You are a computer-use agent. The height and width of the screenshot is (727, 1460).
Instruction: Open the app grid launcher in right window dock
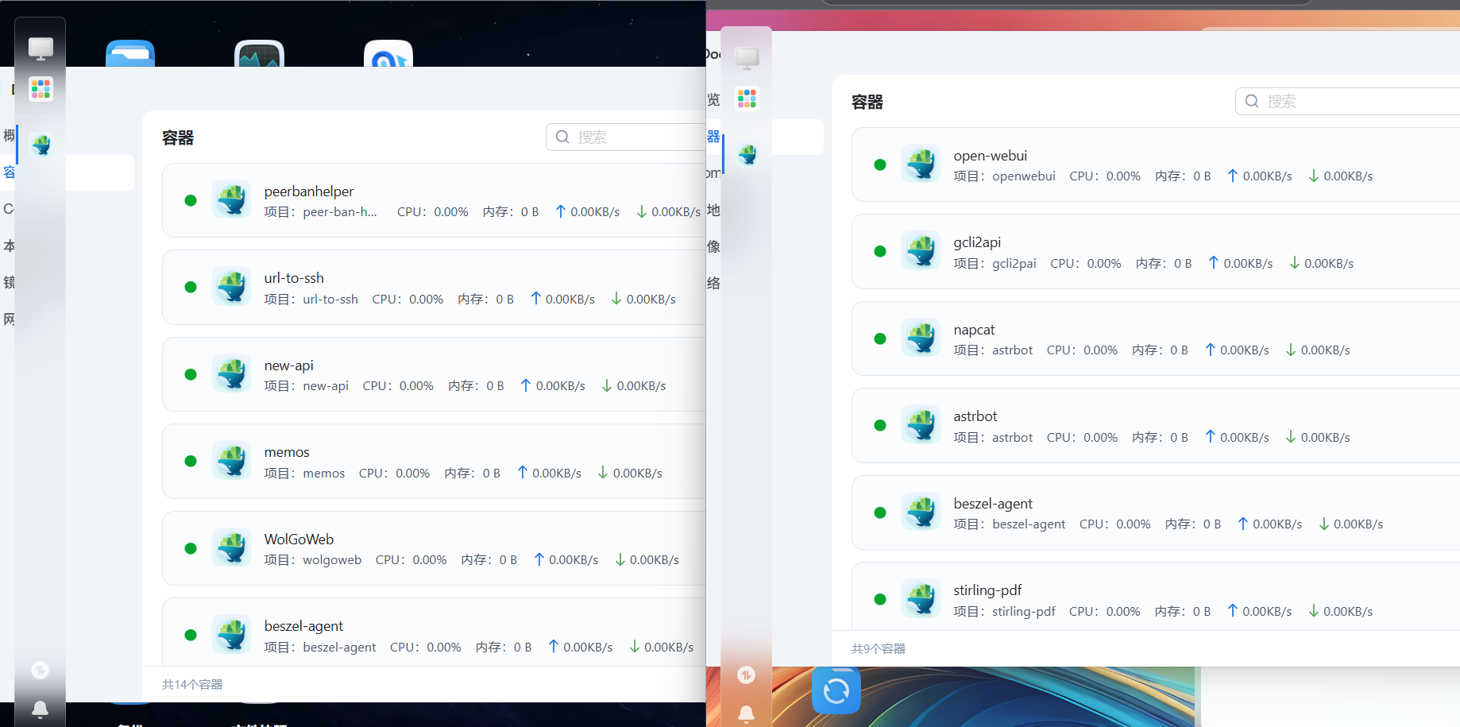pyautogui.click(x=747, y=98)
